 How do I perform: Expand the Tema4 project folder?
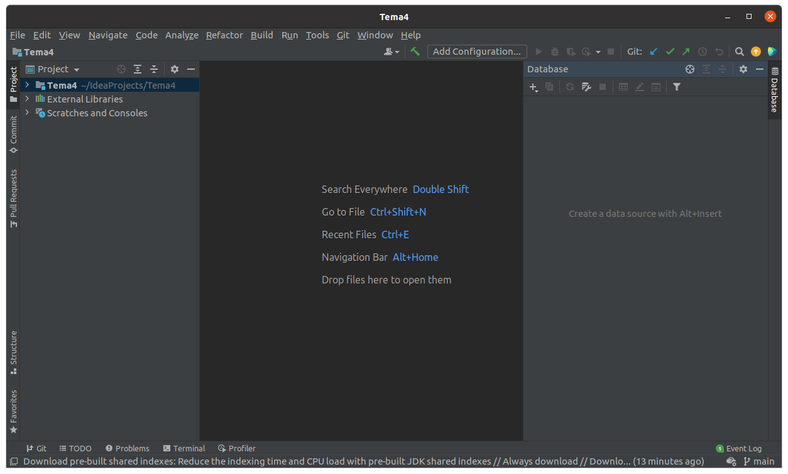coord(27,85)
